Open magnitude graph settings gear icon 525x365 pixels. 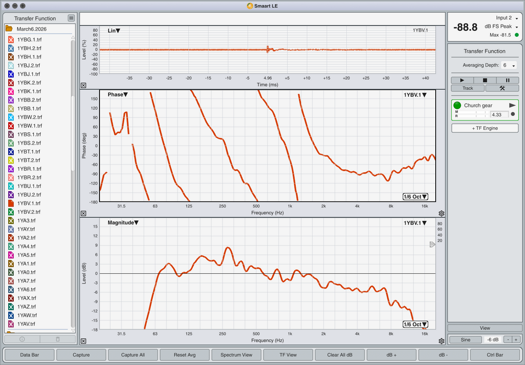coord(441,341)
